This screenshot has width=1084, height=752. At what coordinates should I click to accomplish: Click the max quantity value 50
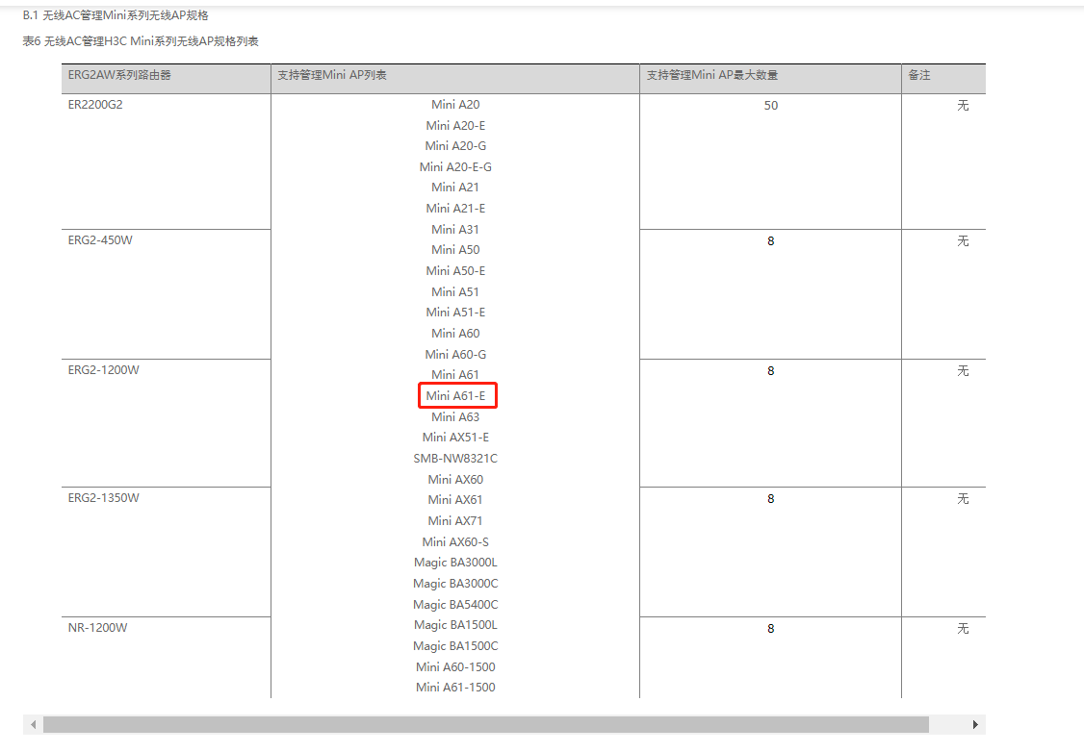pyautogui.click(x=771, y=106)
